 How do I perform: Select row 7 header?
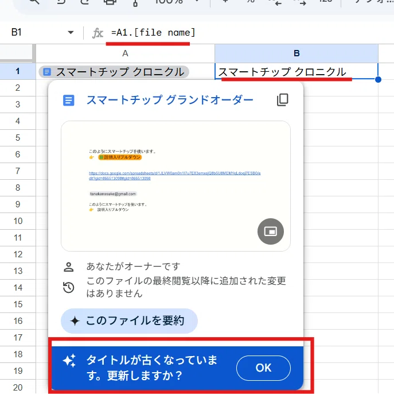pyautogui.click(x=18, y=171)
